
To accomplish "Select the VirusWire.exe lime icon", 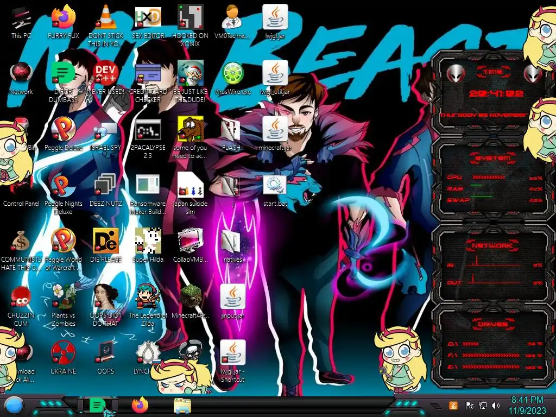I will tap(232, 74).
